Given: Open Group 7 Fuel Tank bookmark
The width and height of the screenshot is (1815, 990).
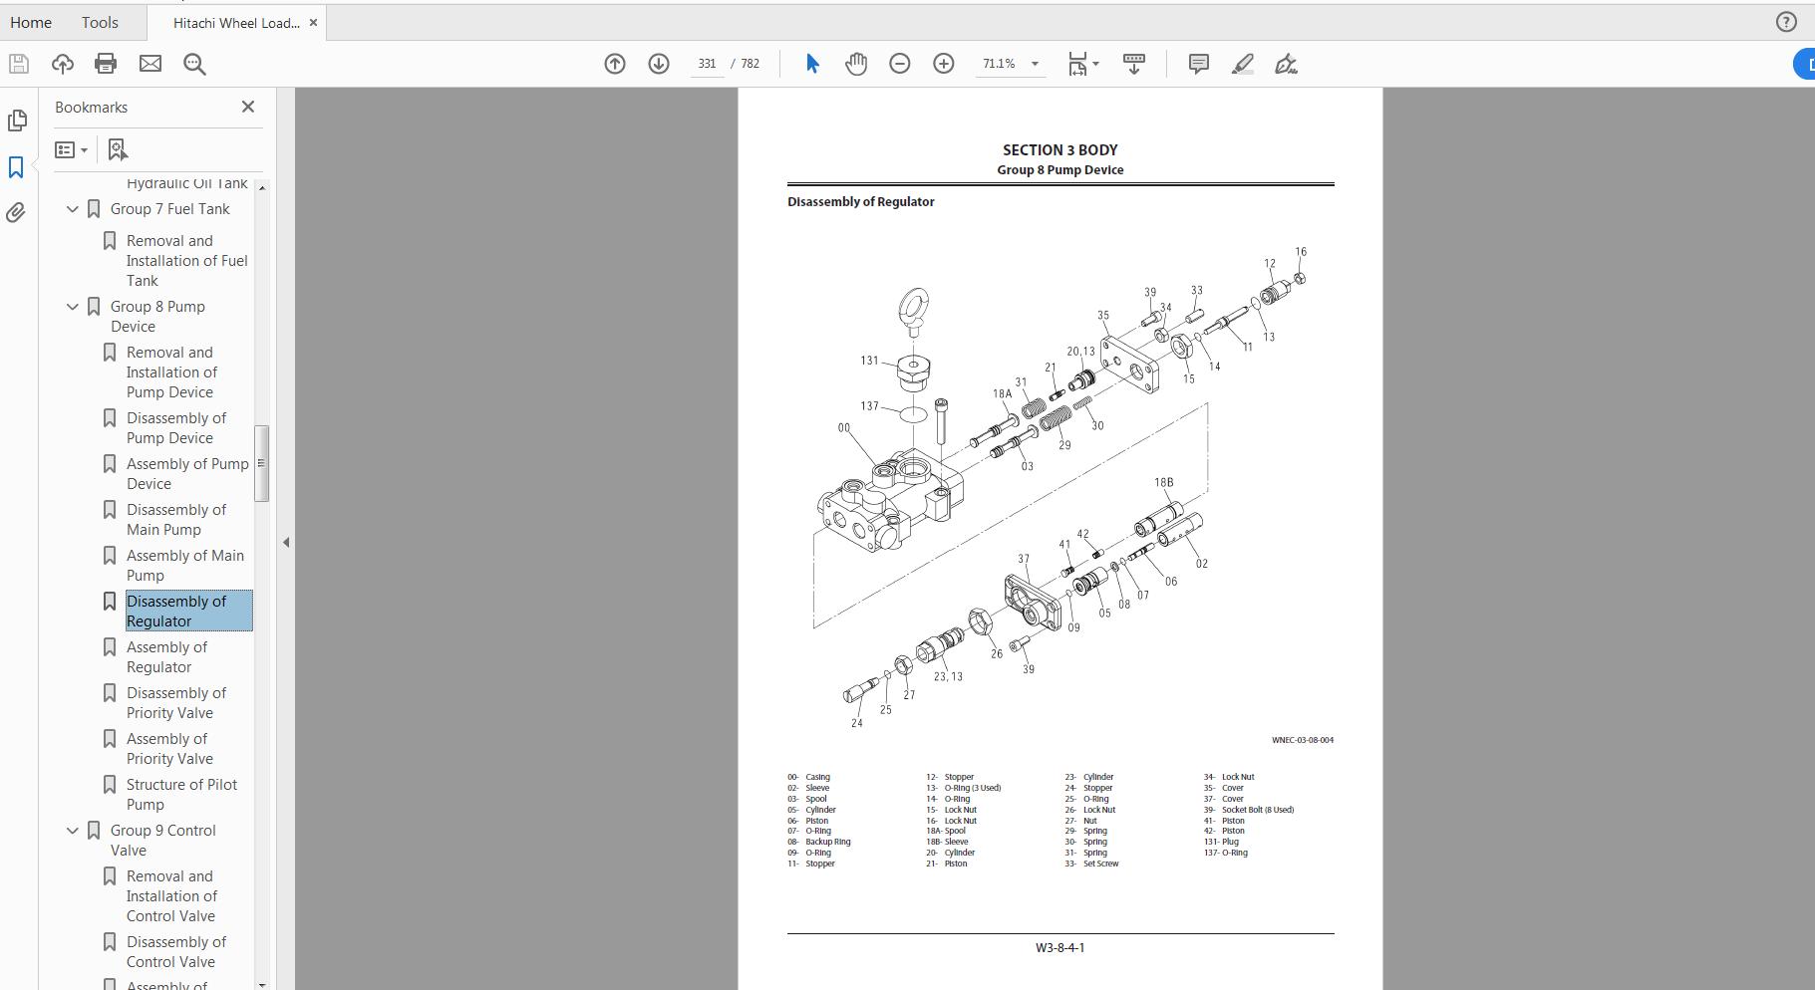Looking at the screenshot, I should click(169, 209).
